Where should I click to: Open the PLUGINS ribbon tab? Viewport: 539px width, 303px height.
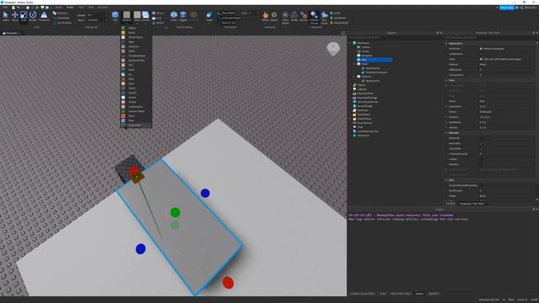coord(103,8)
